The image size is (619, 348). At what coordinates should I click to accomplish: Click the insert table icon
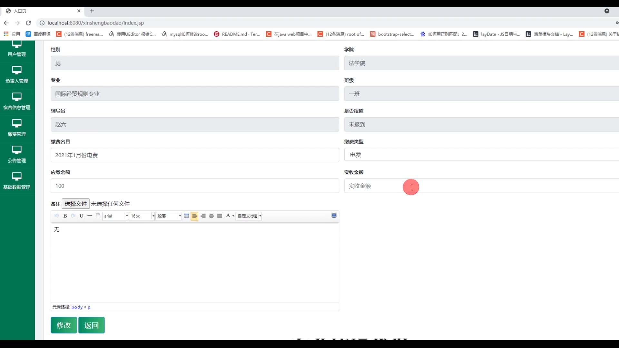186,216
